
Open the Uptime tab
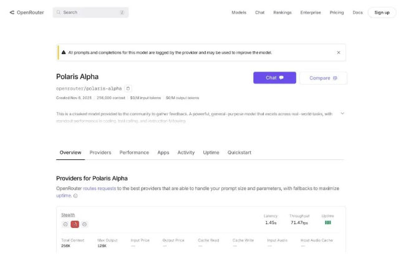[x=211, y=153]
